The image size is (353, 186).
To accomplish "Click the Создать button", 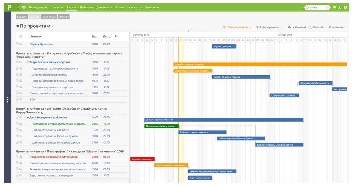I will 22,17.
